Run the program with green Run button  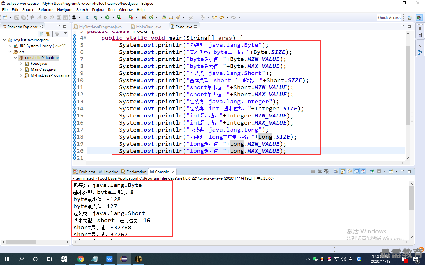(107, 17)
